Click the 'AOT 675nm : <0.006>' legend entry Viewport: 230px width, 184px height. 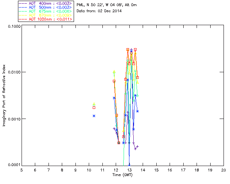[x=46, y=11]
